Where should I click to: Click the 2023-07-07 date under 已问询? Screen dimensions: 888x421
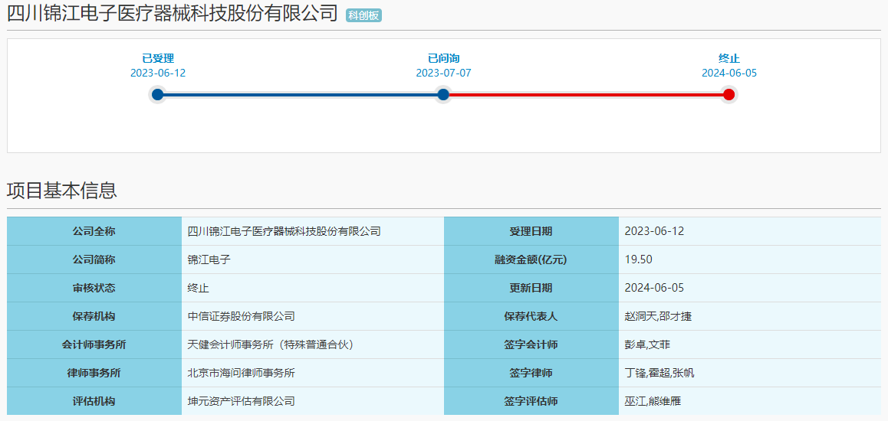[443, 73]
